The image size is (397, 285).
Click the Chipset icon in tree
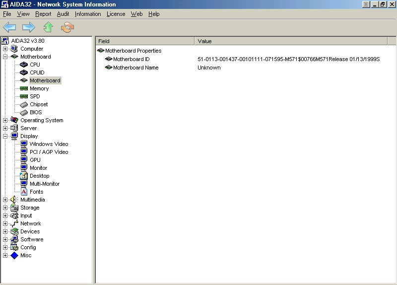pyautogui.click(x=24, y=104)
